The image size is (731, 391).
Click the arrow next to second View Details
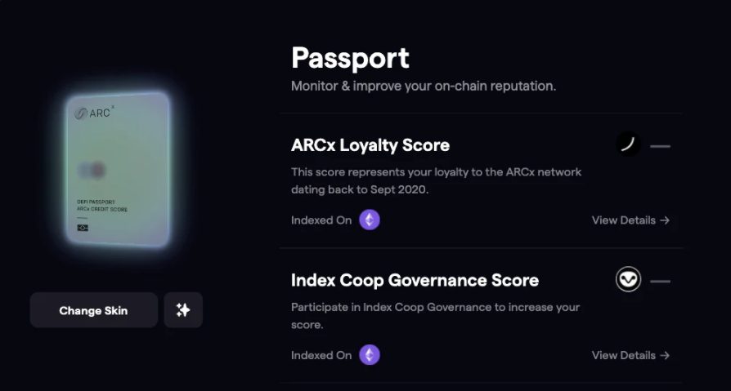pos(666,355)
